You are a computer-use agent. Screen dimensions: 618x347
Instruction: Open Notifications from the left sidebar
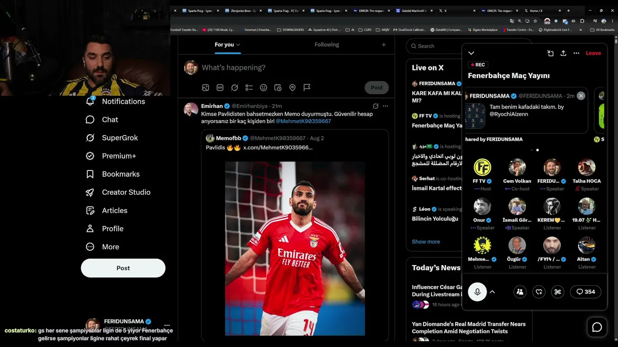coord(115,101)
